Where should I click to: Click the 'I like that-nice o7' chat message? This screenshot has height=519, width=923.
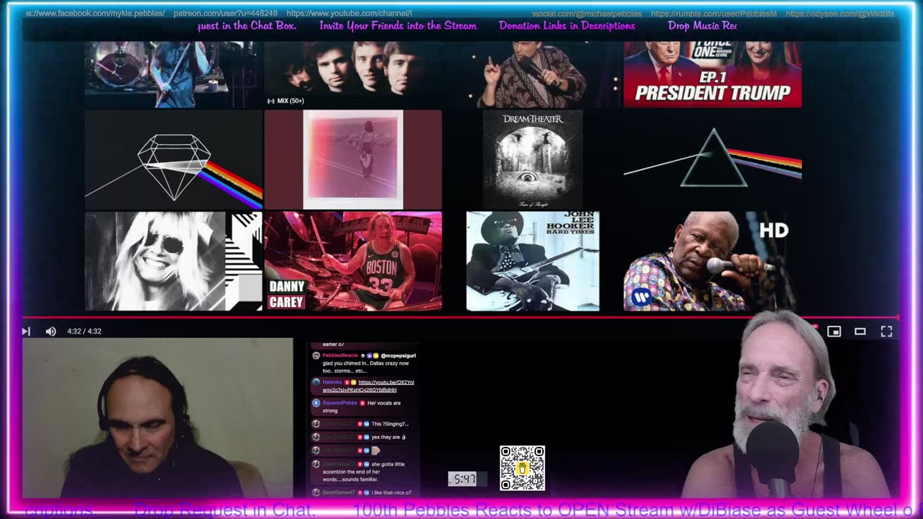pyautogui.click(x=391, y=492)
